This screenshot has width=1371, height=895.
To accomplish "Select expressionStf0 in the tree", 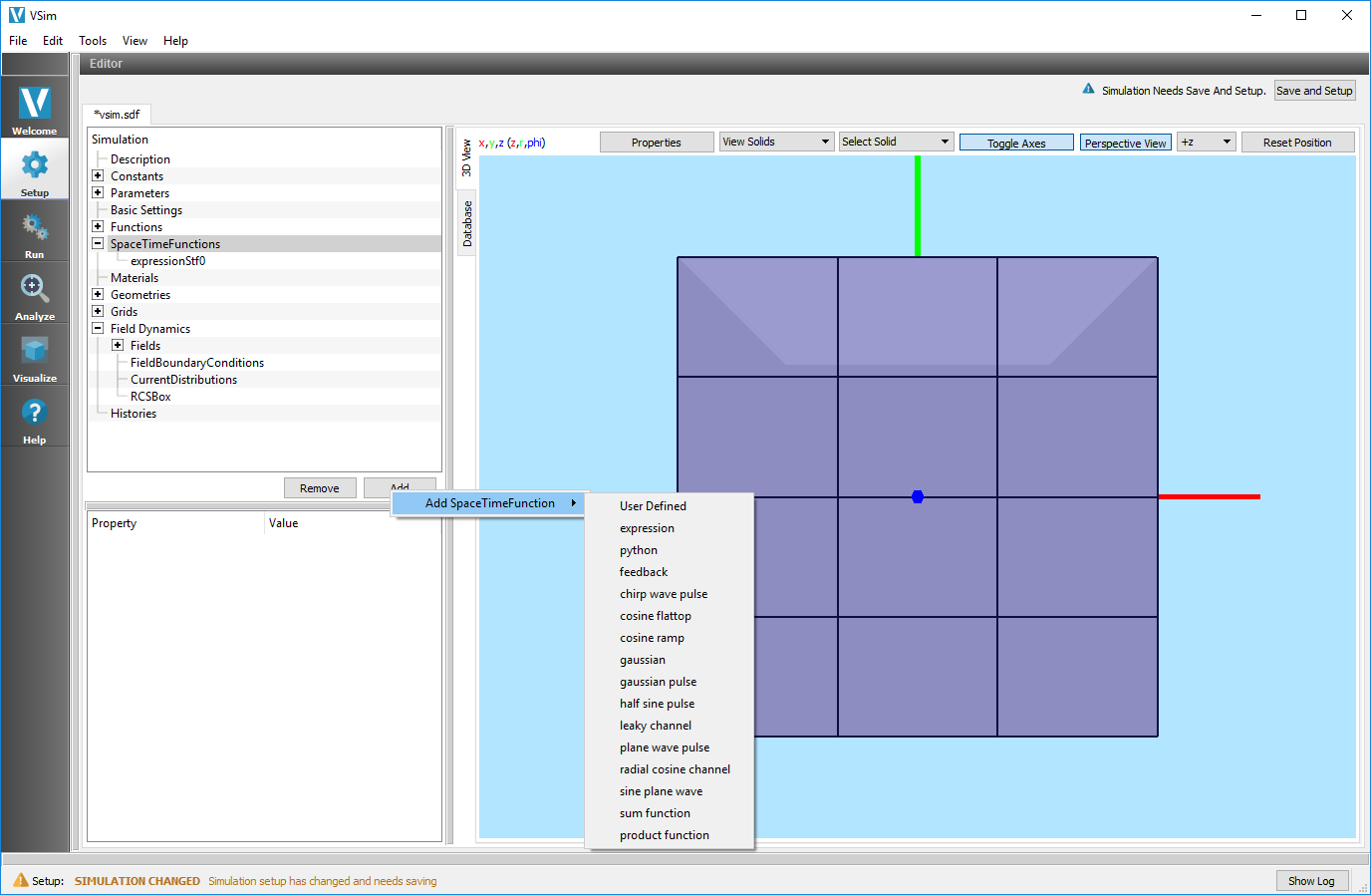I will pos(167,261).
